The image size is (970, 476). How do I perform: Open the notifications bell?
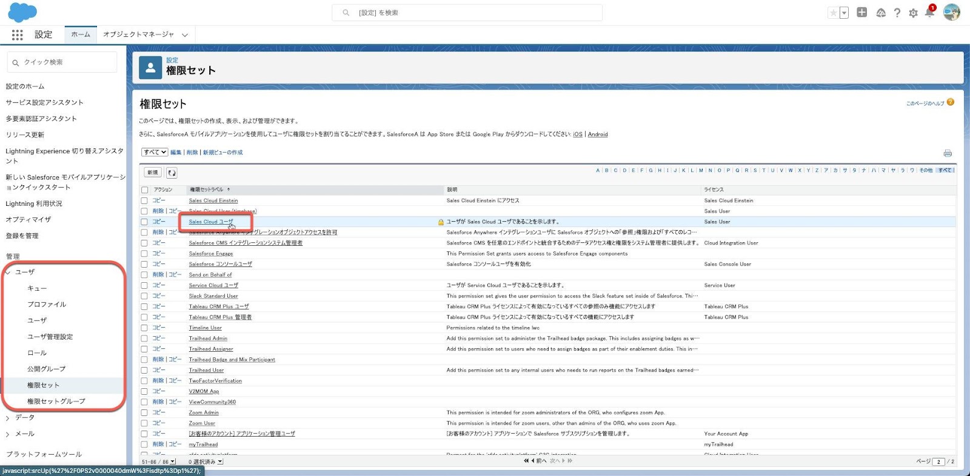pyautogui.click(x=929, y=12)
